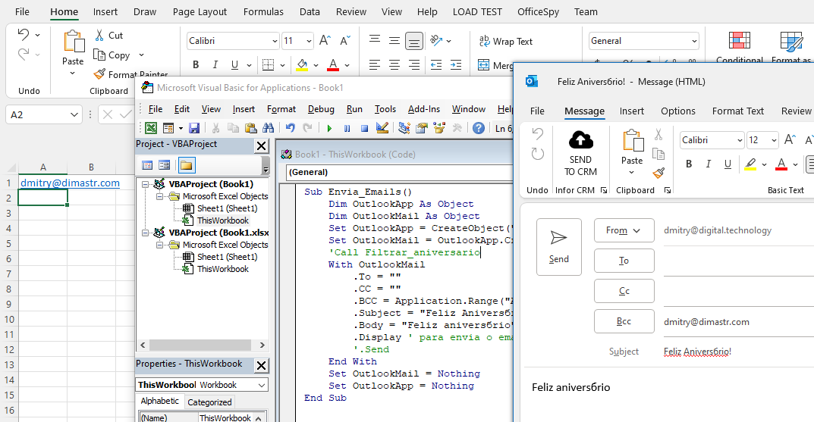This screenshot has height=422, width=814.
Task: Click the Outlook Send button
Action: [558, 247]
